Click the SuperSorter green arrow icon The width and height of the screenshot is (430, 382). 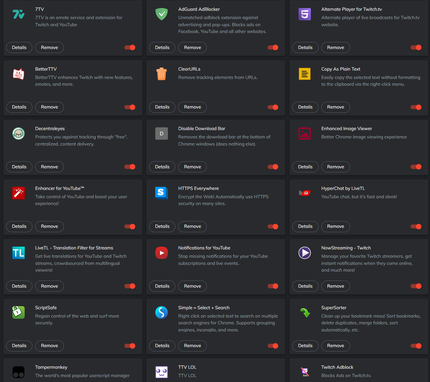[305, 313]
